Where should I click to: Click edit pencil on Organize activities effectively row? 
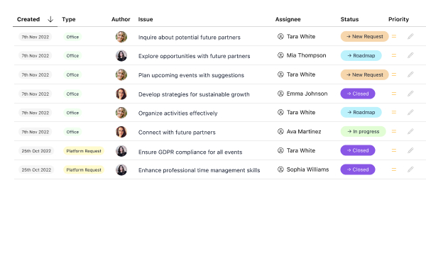[410, 112]
